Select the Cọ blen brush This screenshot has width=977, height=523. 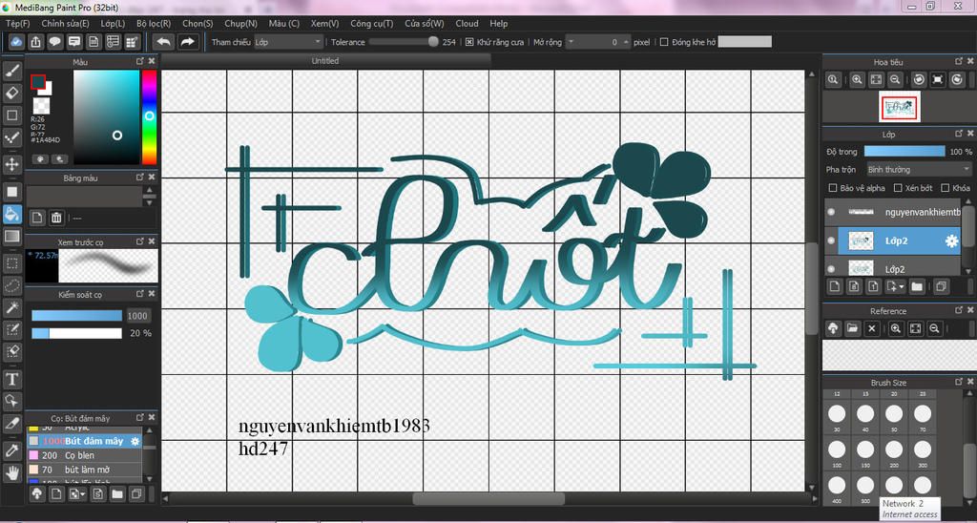[85, 455]
